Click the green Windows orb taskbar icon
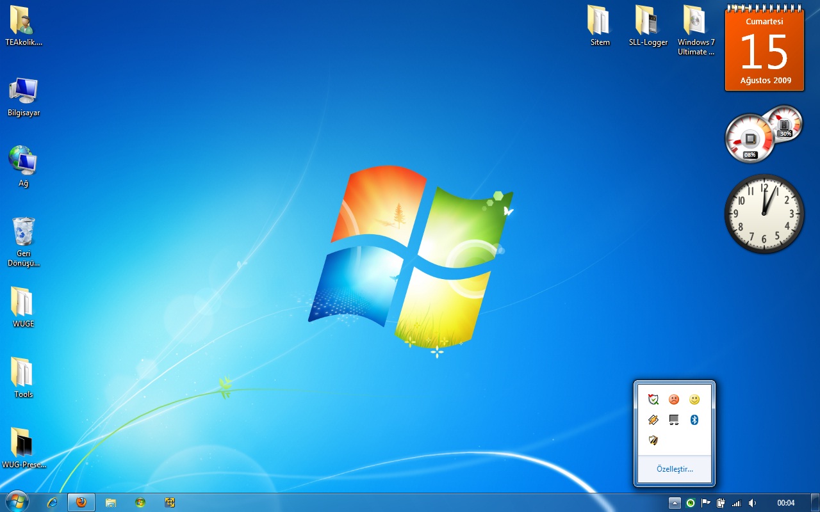Image resolution: width=820 pixels, height=512 pixels. tap(140, 502)
